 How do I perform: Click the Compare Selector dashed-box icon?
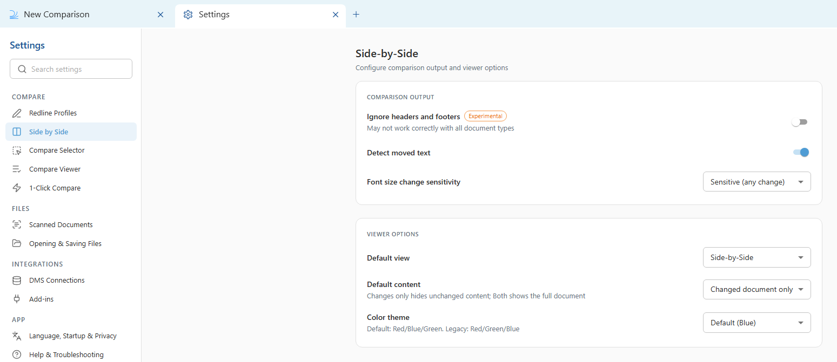[x=17, y=151]
